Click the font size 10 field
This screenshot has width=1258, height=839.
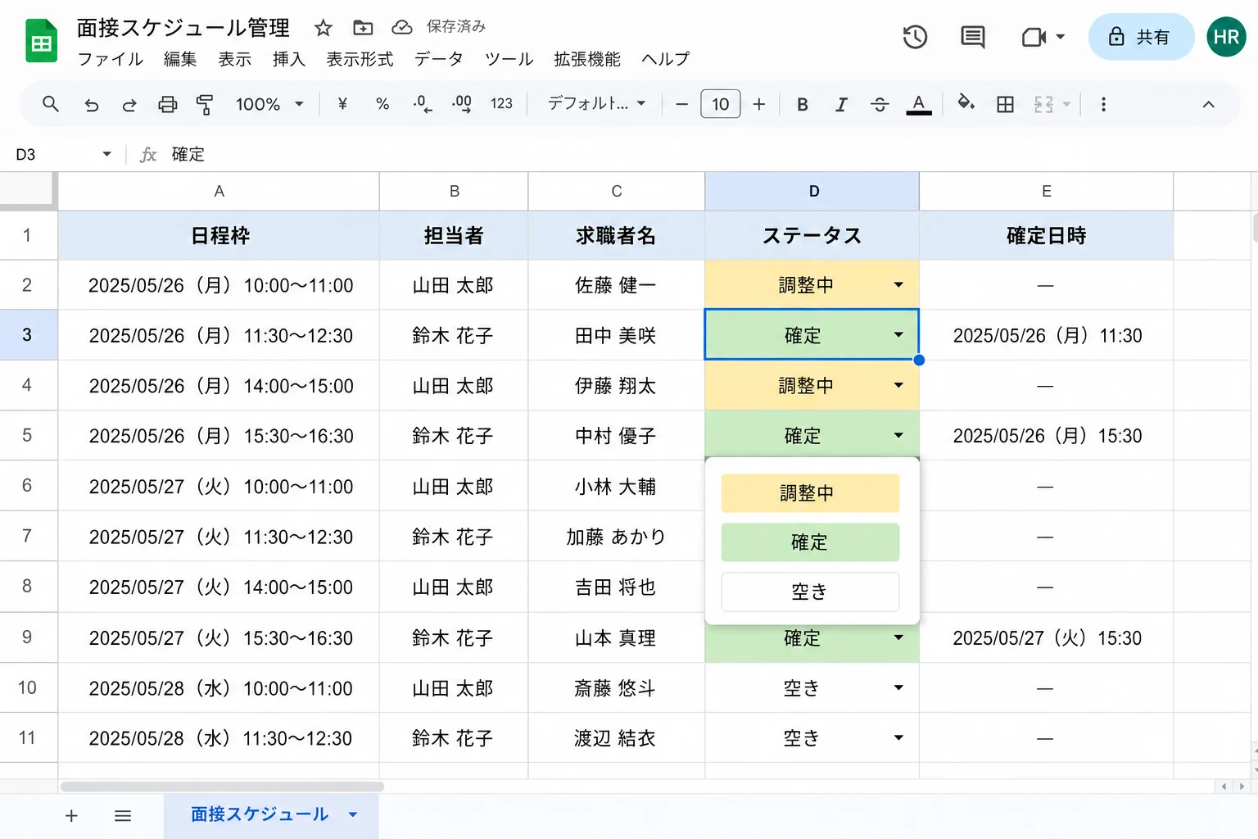pos(721,104)
